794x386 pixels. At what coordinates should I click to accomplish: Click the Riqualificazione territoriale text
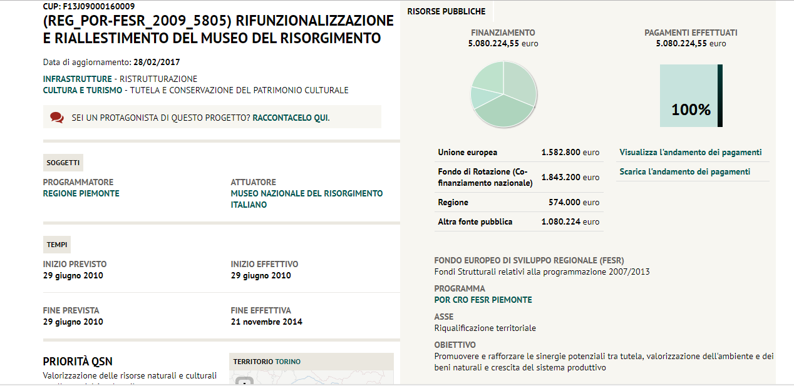pos(485,328)
